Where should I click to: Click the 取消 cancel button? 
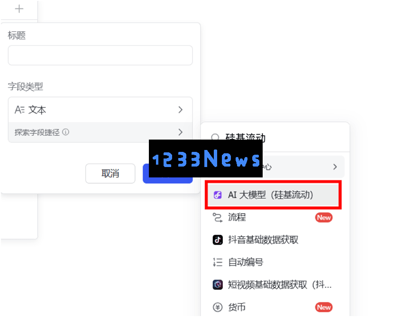tap(110, 173)
